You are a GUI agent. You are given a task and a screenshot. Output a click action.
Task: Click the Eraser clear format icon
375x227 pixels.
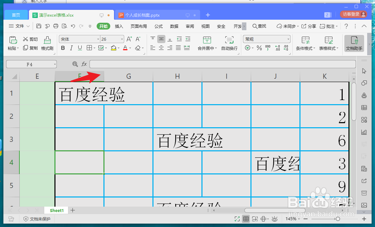(137, 48)
